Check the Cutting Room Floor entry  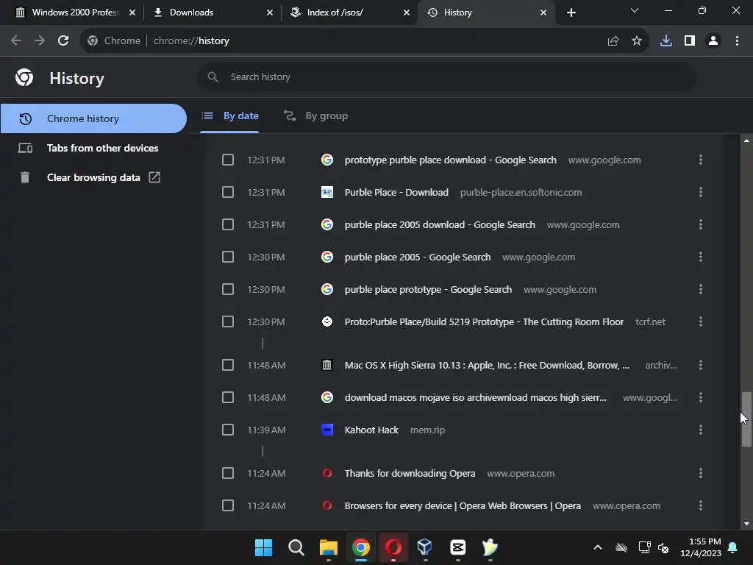pyautogui.click(x=228, y=321)
